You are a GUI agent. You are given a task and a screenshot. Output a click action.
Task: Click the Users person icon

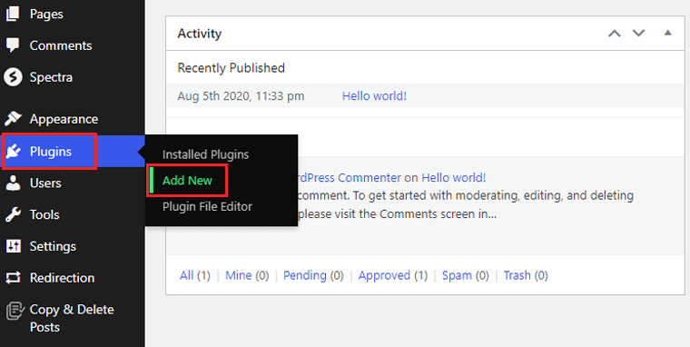(14, 183)
